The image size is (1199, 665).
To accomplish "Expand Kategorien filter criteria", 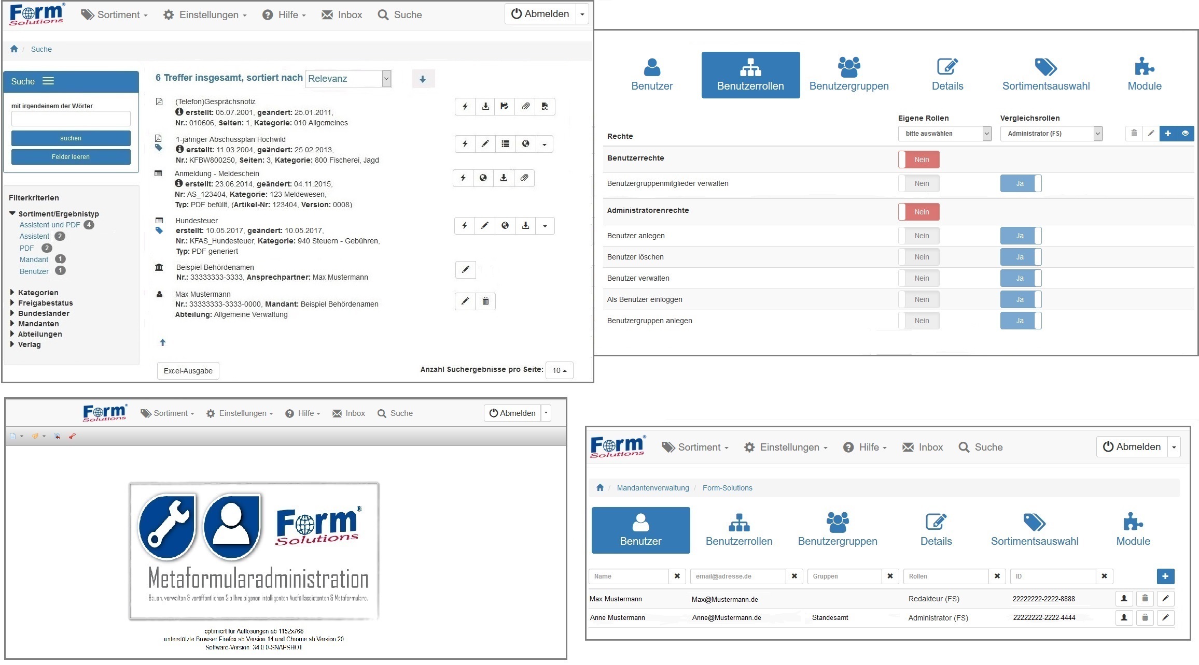I will [34, 293].
